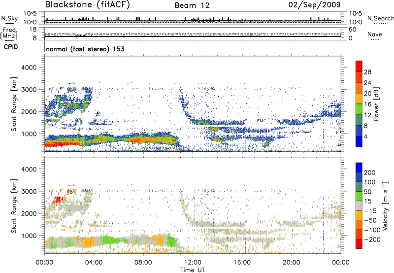Click the 'Nave' legend label
The height and width of the screenshot is (273, 394).
coord(375,34)
